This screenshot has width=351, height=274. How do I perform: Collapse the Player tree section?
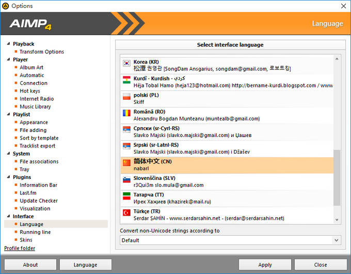pyautogui.click(x=8, y=59)
